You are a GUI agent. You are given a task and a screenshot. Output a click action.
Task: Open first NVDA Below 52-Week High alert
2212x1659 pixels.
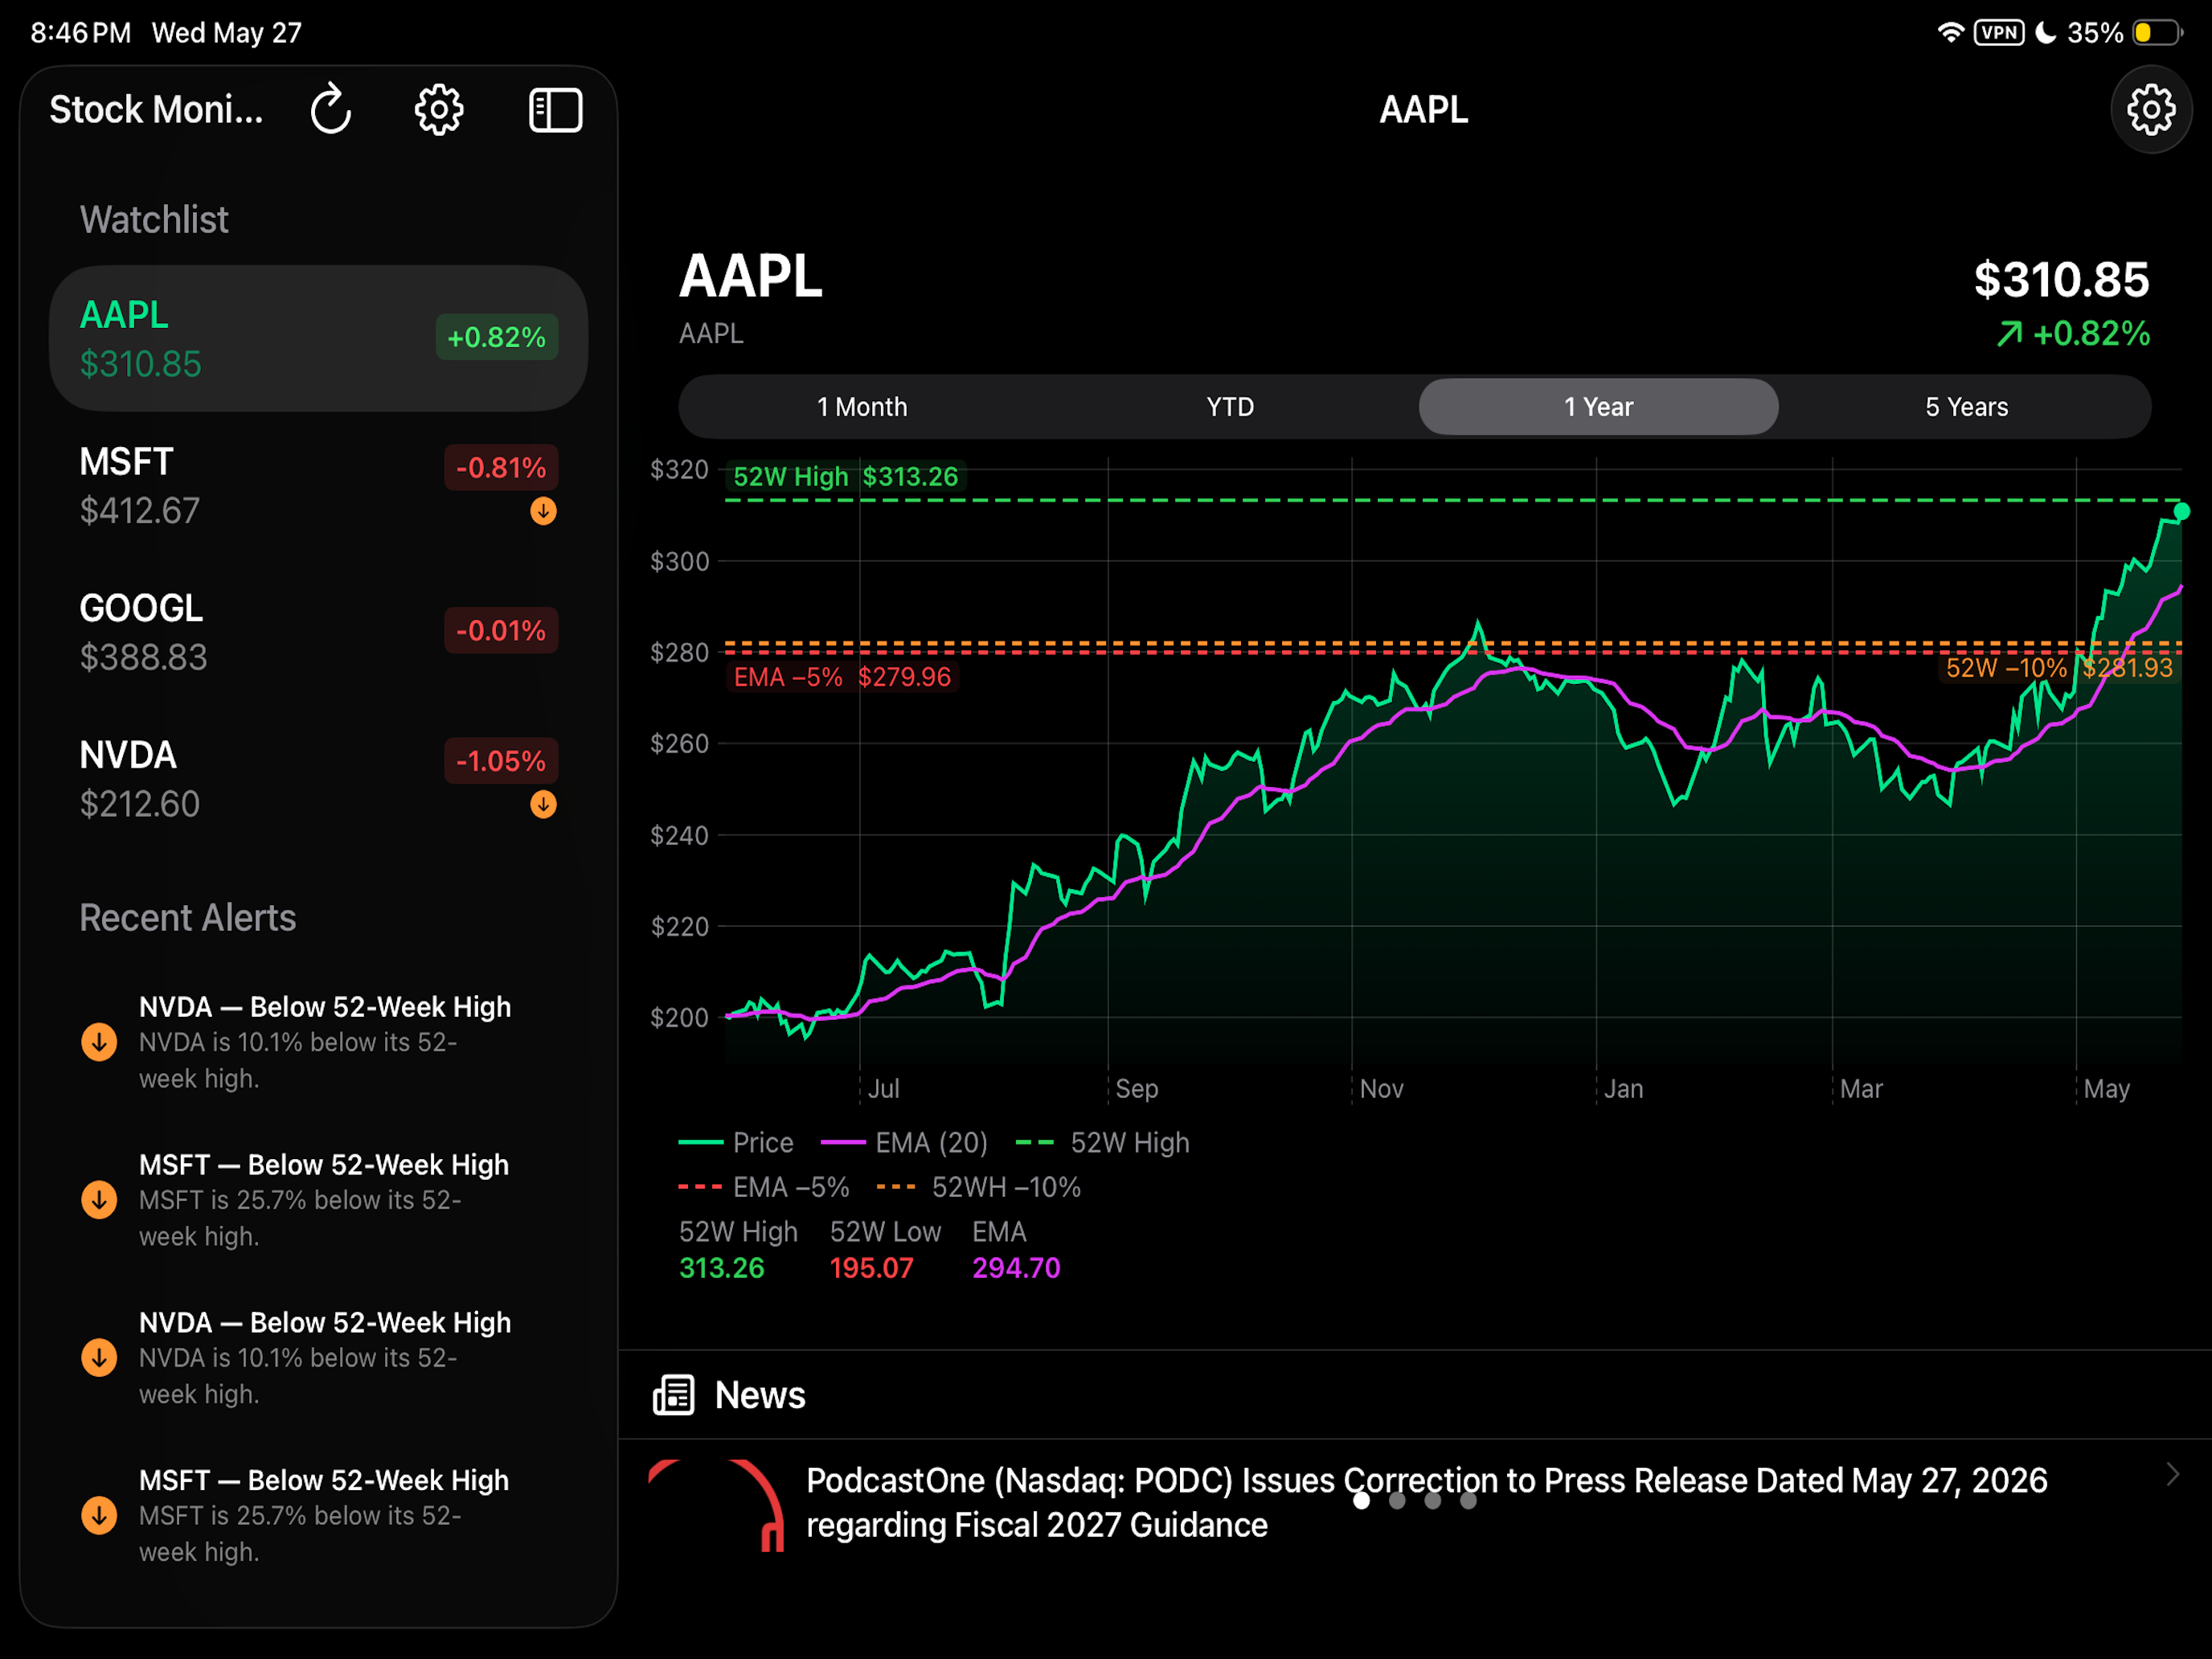318,1042
